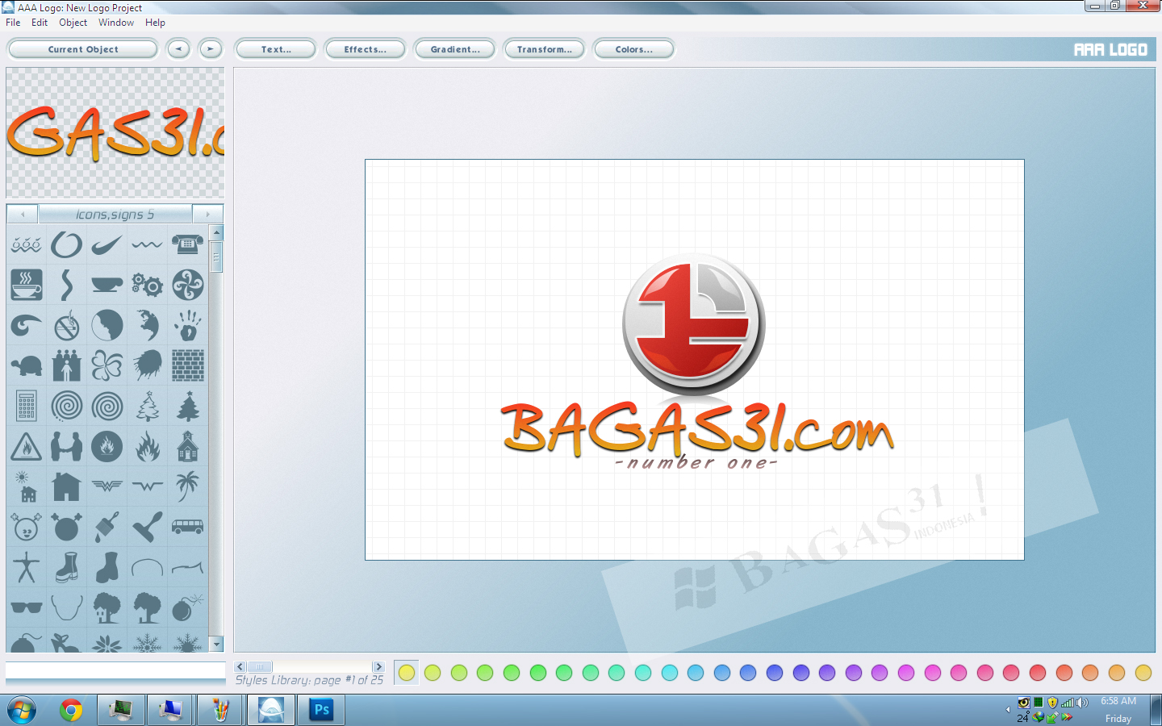The image size is (1162, 726).
Task: Switch to Photoshop in the taskbar
Action: [321, 710]
